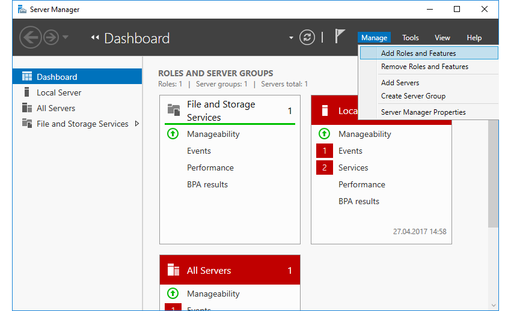The height and width of the screenshot is (311, 511).
Task: Click the 'Servers total: 1' text
Action: tap(284, 84)
